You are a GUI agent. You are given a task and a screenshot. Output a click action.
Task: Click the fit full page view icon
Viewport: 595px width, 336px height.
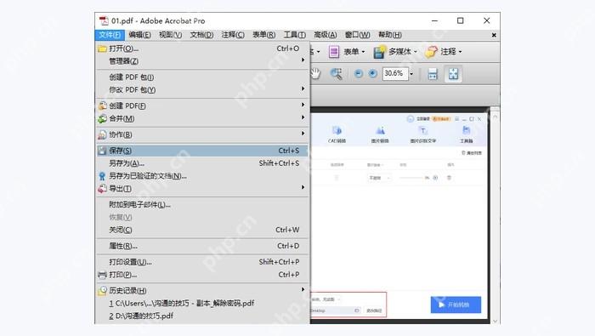pyautogui.click(x=453, y=74)
